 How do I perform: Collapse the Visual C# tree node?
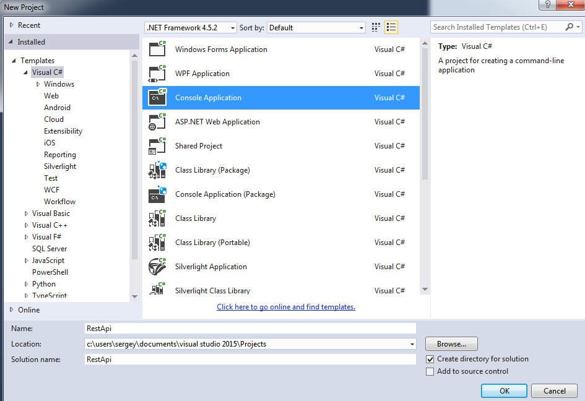click(x=25, y=72)
